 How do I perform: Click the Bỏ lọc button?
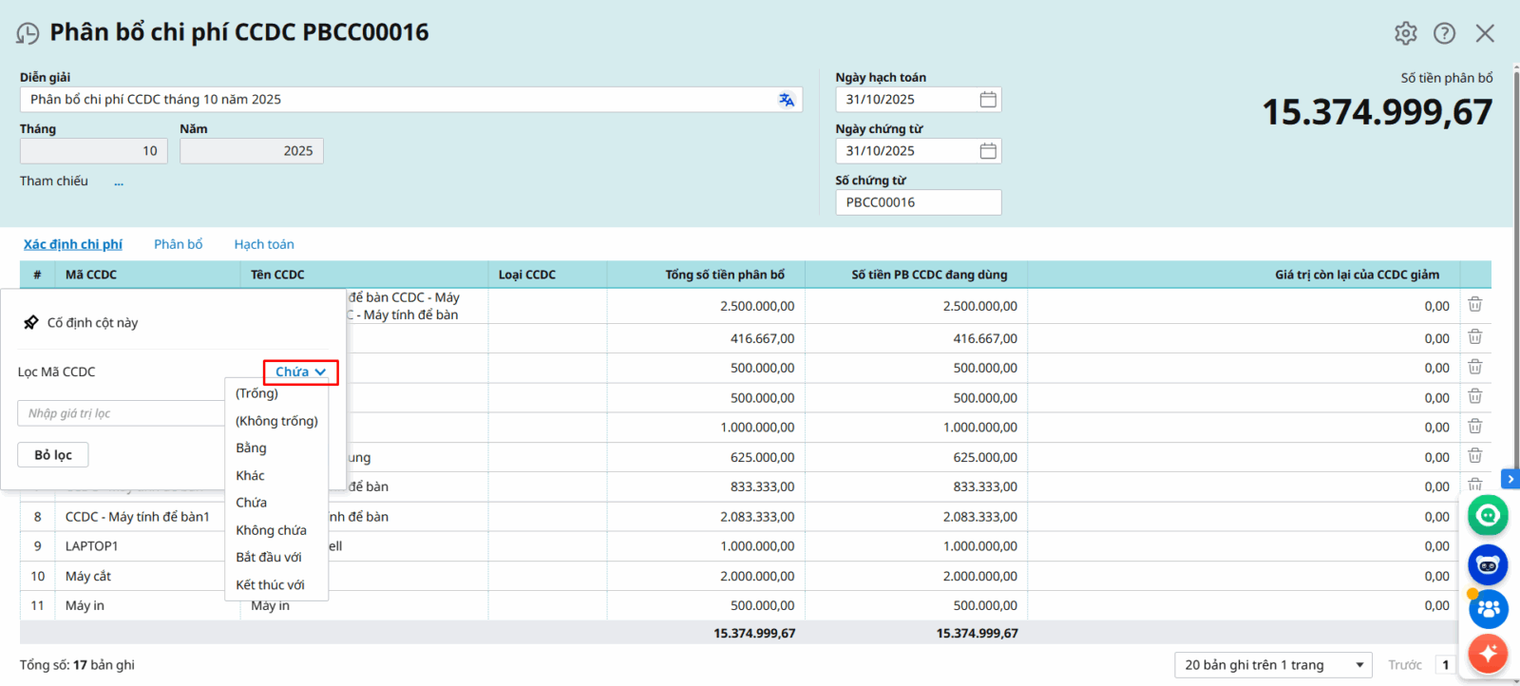53,455
